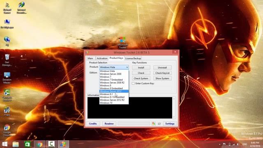Open the user folder desktop icon at top-left
263x148 pixels.
pyautogui.click(x=7, y=8)
